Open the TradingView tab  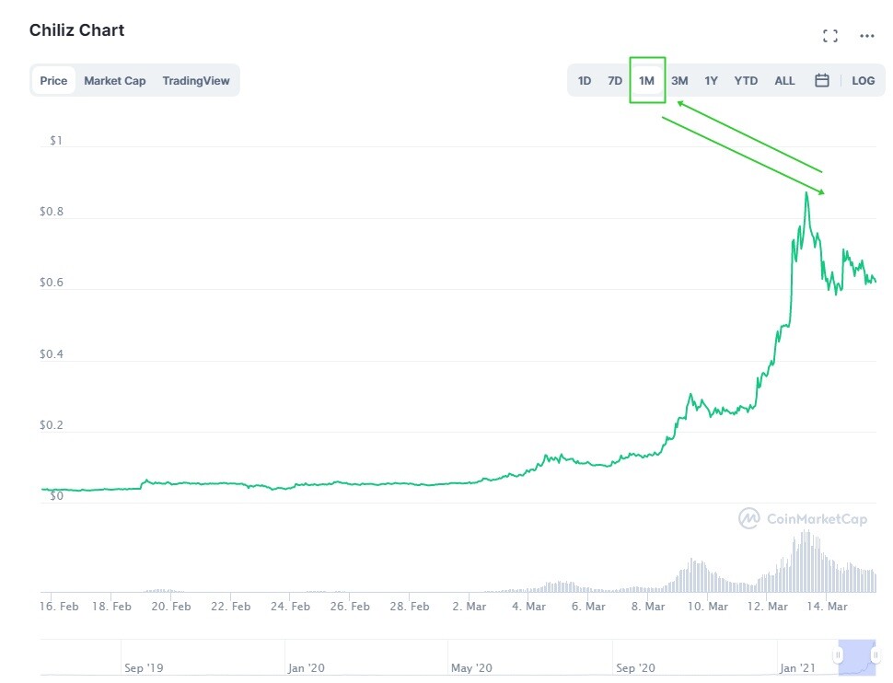[x=196, y=80]
